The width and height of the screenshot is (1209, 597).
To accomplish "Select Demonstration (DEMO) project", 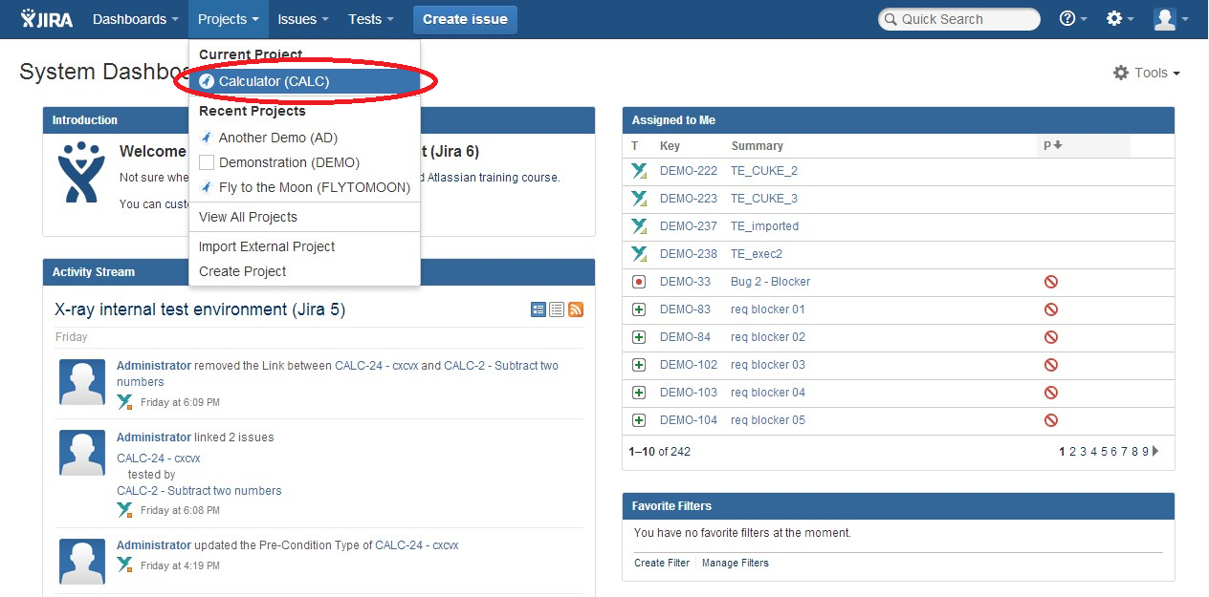I will coord(304,162).
